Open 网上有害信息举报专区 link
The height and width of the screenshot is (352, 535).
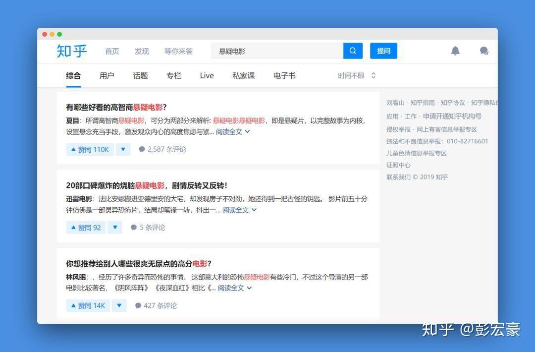point(447,129)
